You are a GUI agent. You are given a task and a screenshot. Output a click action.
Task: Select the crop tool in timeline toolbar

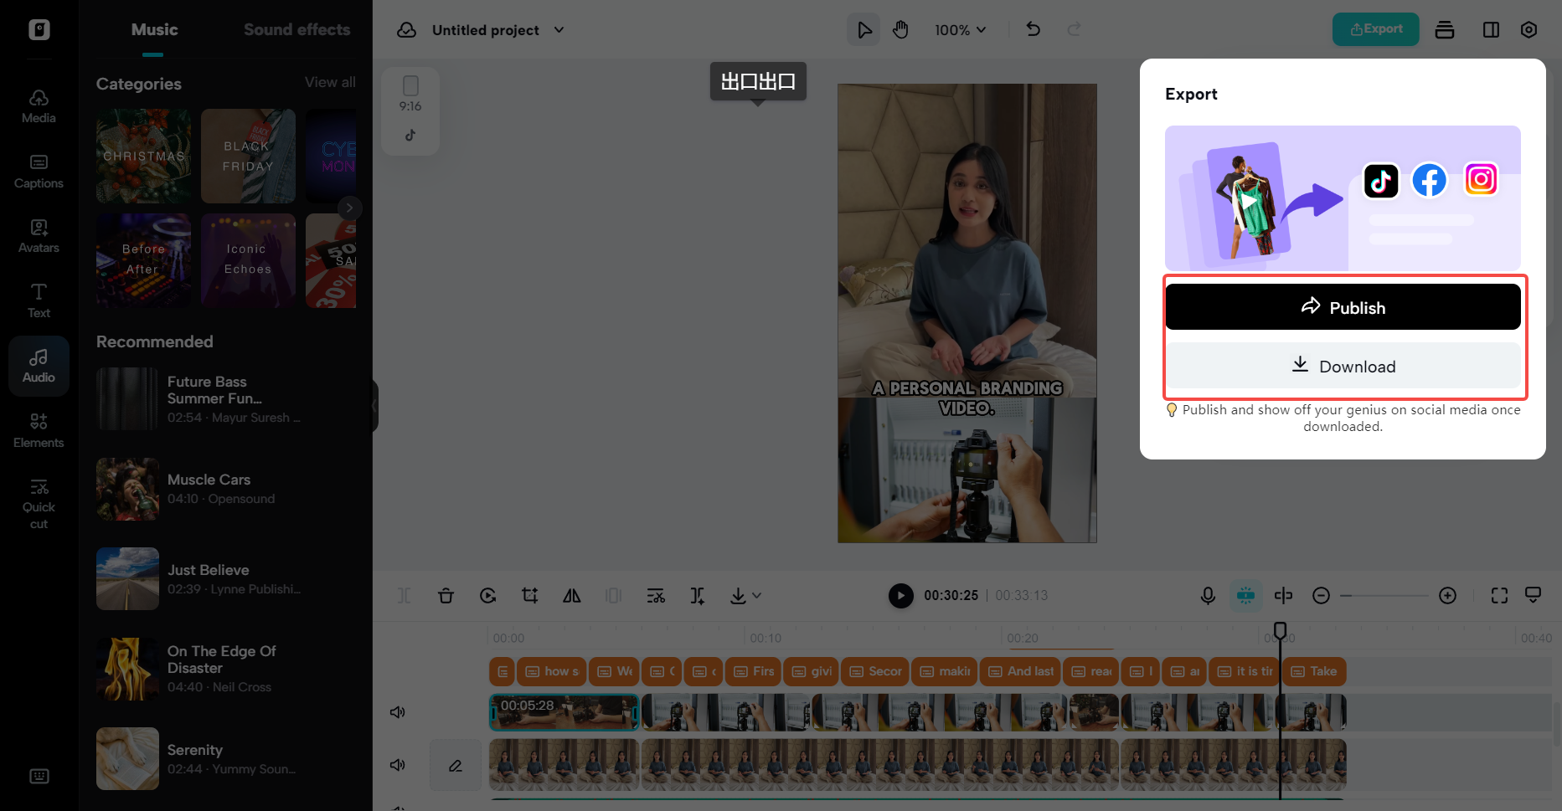[529, 596]
